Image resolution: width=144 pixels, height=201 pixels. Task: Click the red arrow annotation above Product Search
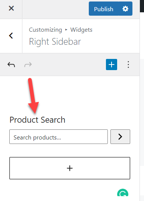click(x=33, y=95)
